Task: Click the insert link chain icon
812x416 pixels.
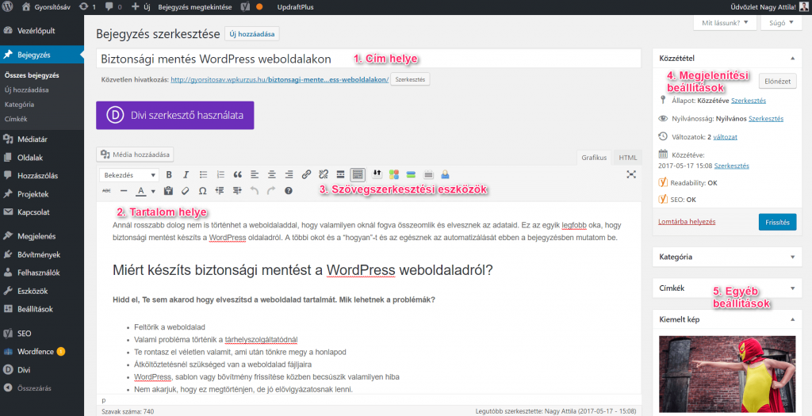Action: click(306, 174)
